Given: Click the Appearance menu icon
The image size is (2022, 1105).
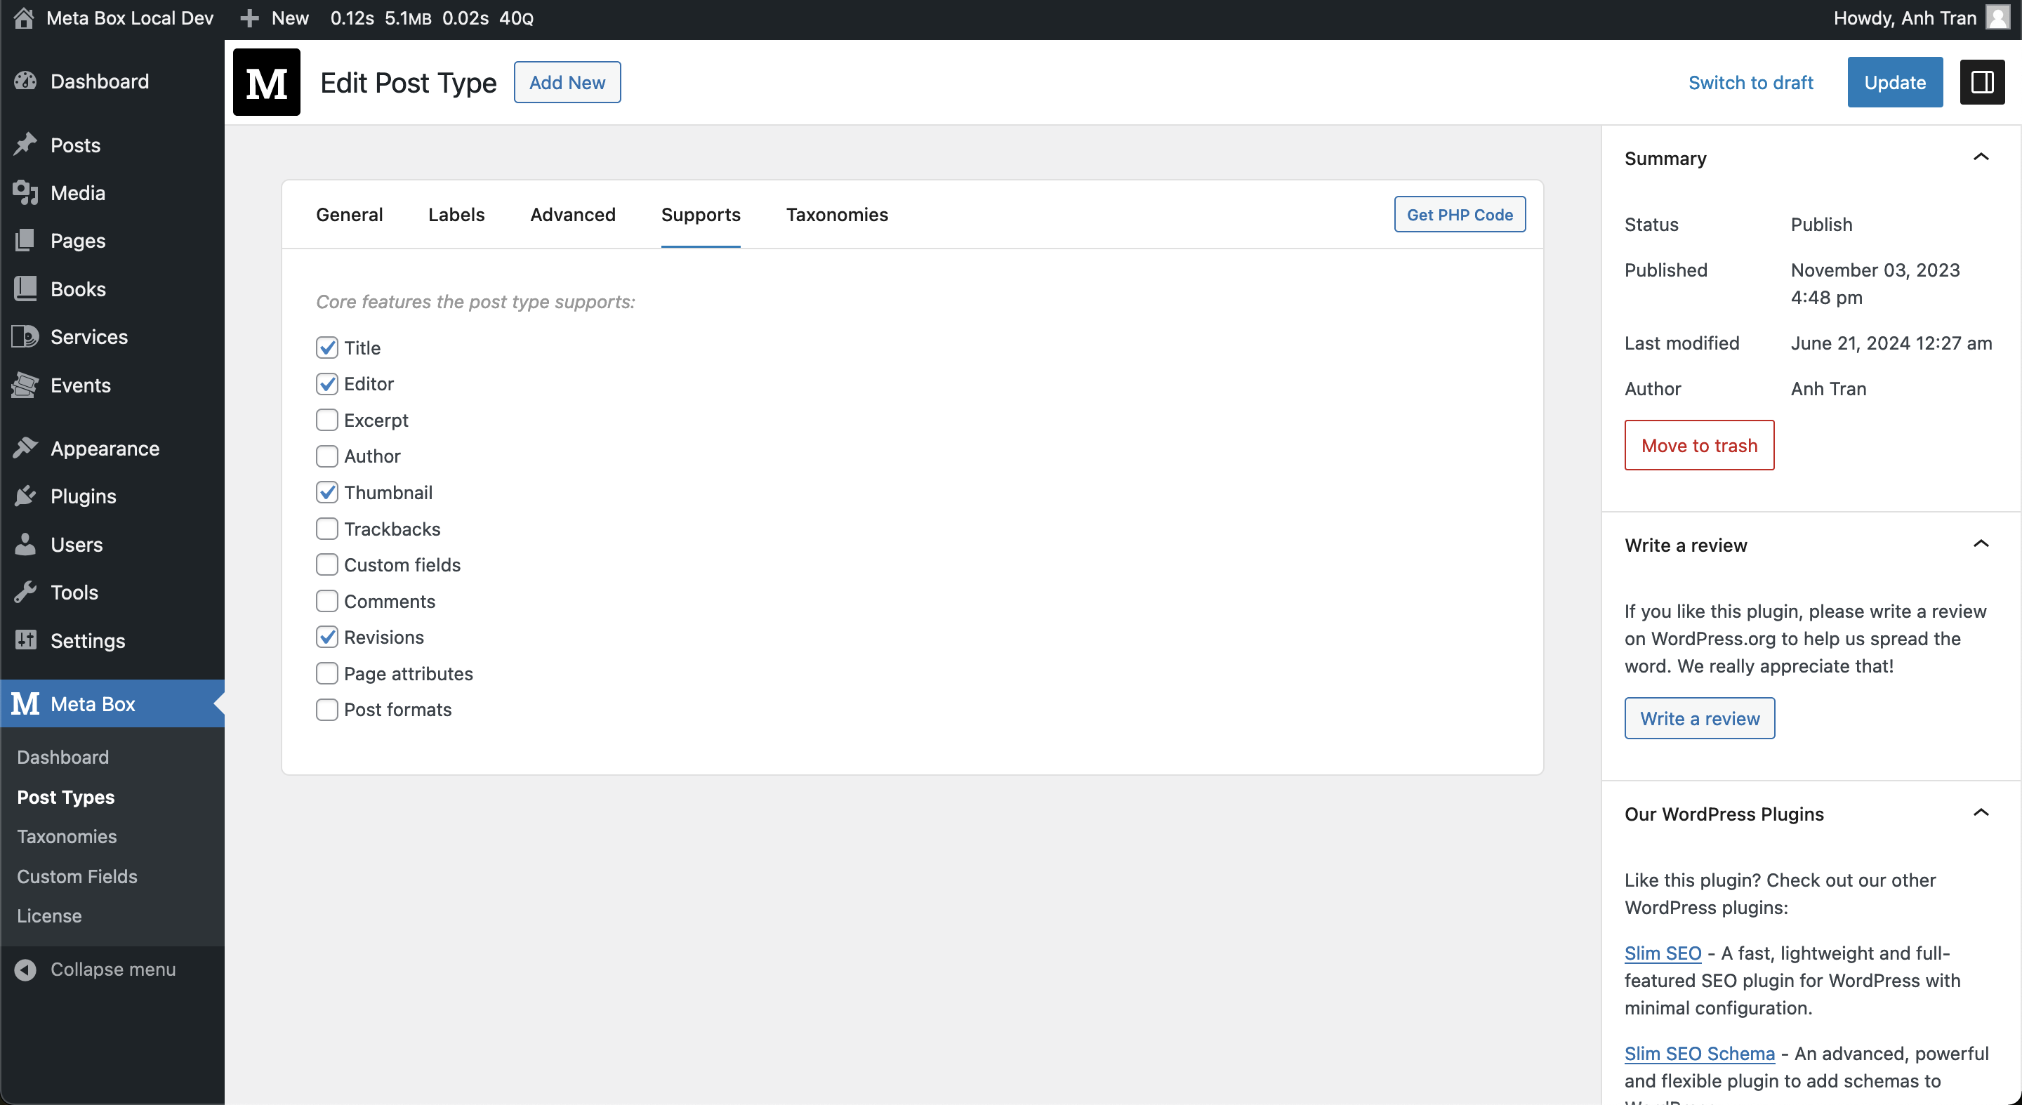Looking at the screenshot, I should pos(26,448).
